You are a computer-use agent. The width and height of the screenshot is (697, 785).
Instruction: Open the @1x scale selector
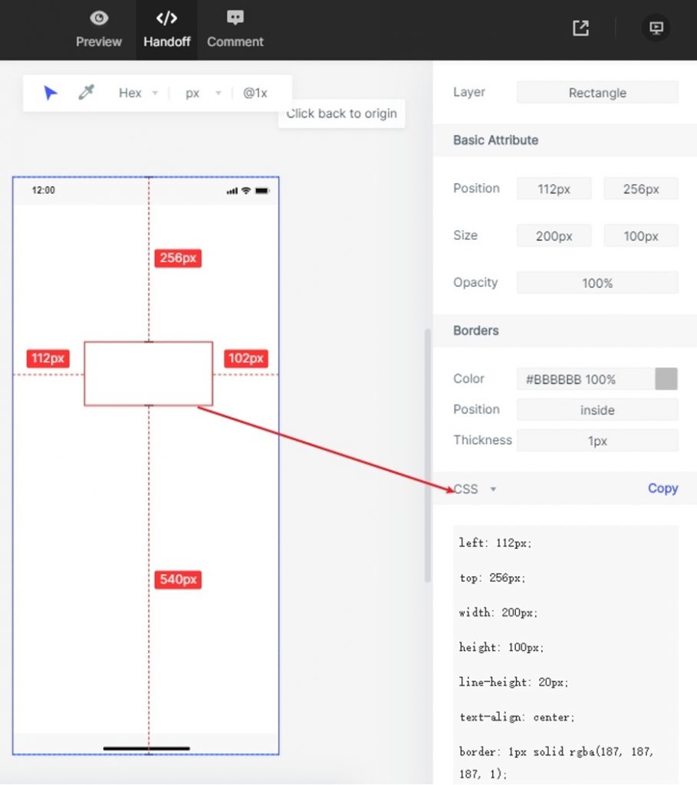pyautogui.click(x=255, y=93)
